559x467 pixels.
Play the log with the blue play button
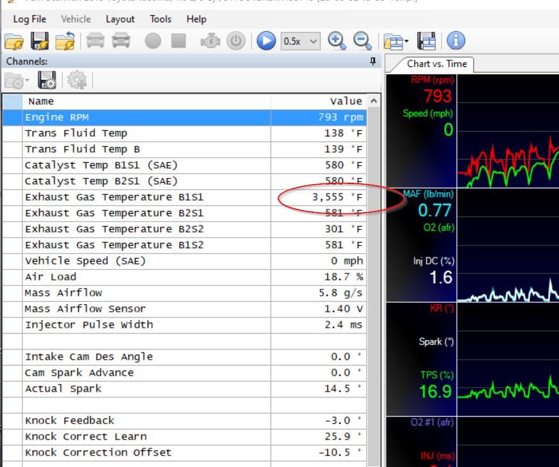tap(266, 41)
